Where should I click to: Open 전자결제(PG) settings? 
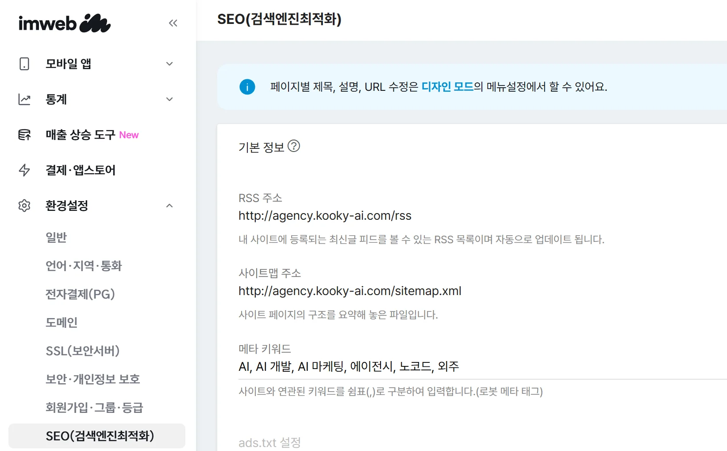coord(80,294)
